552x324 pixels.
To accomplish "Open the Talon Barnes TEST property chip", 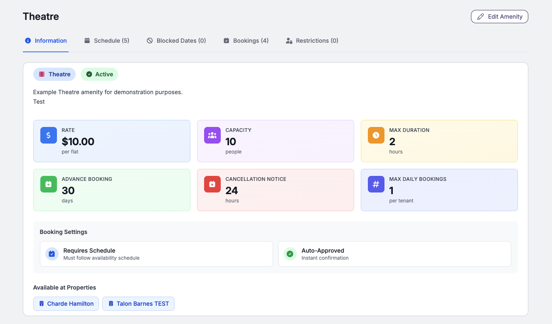I will (x=138, y=304).
